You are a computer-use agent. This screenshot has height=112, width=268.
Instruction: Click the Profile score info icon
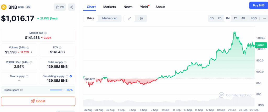tap(21, 90)
